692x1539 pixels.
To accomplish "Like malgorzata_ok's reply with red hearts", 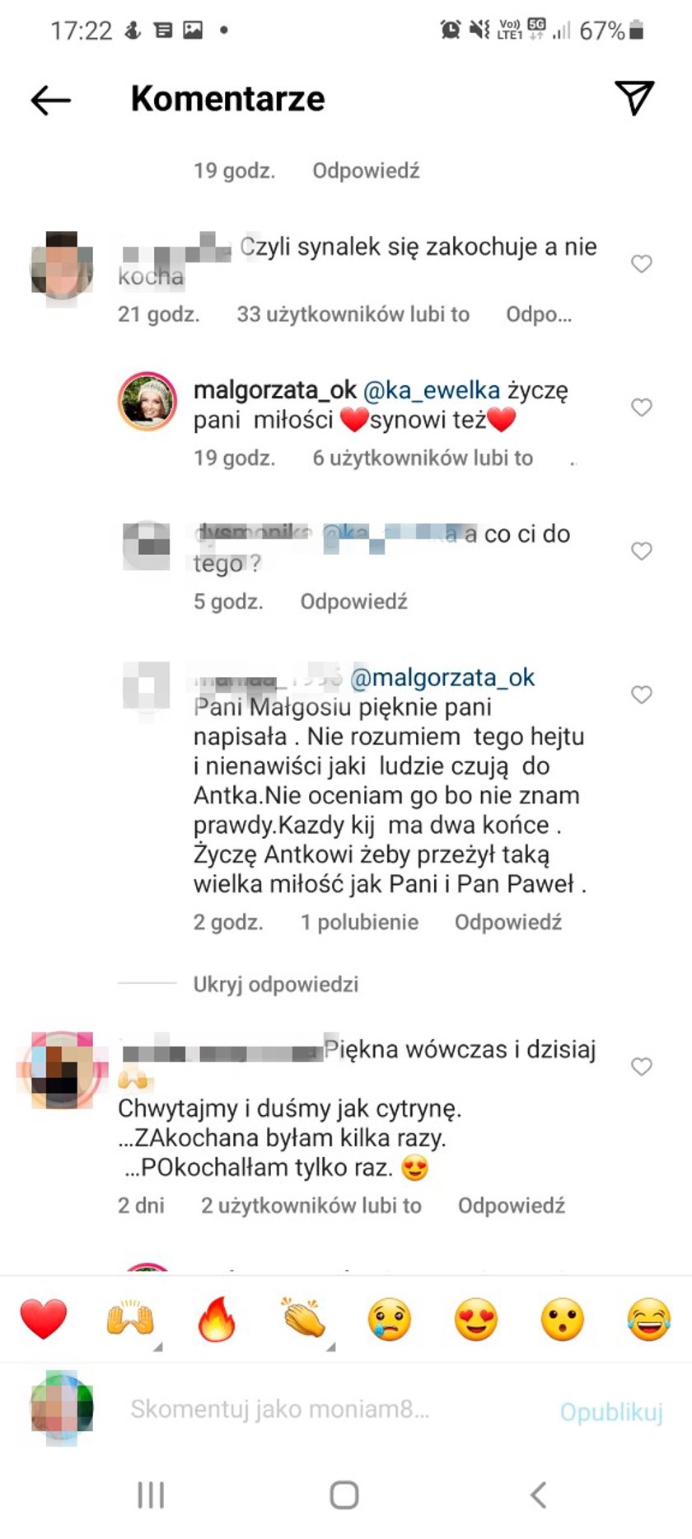I will (x=642, y=407).
